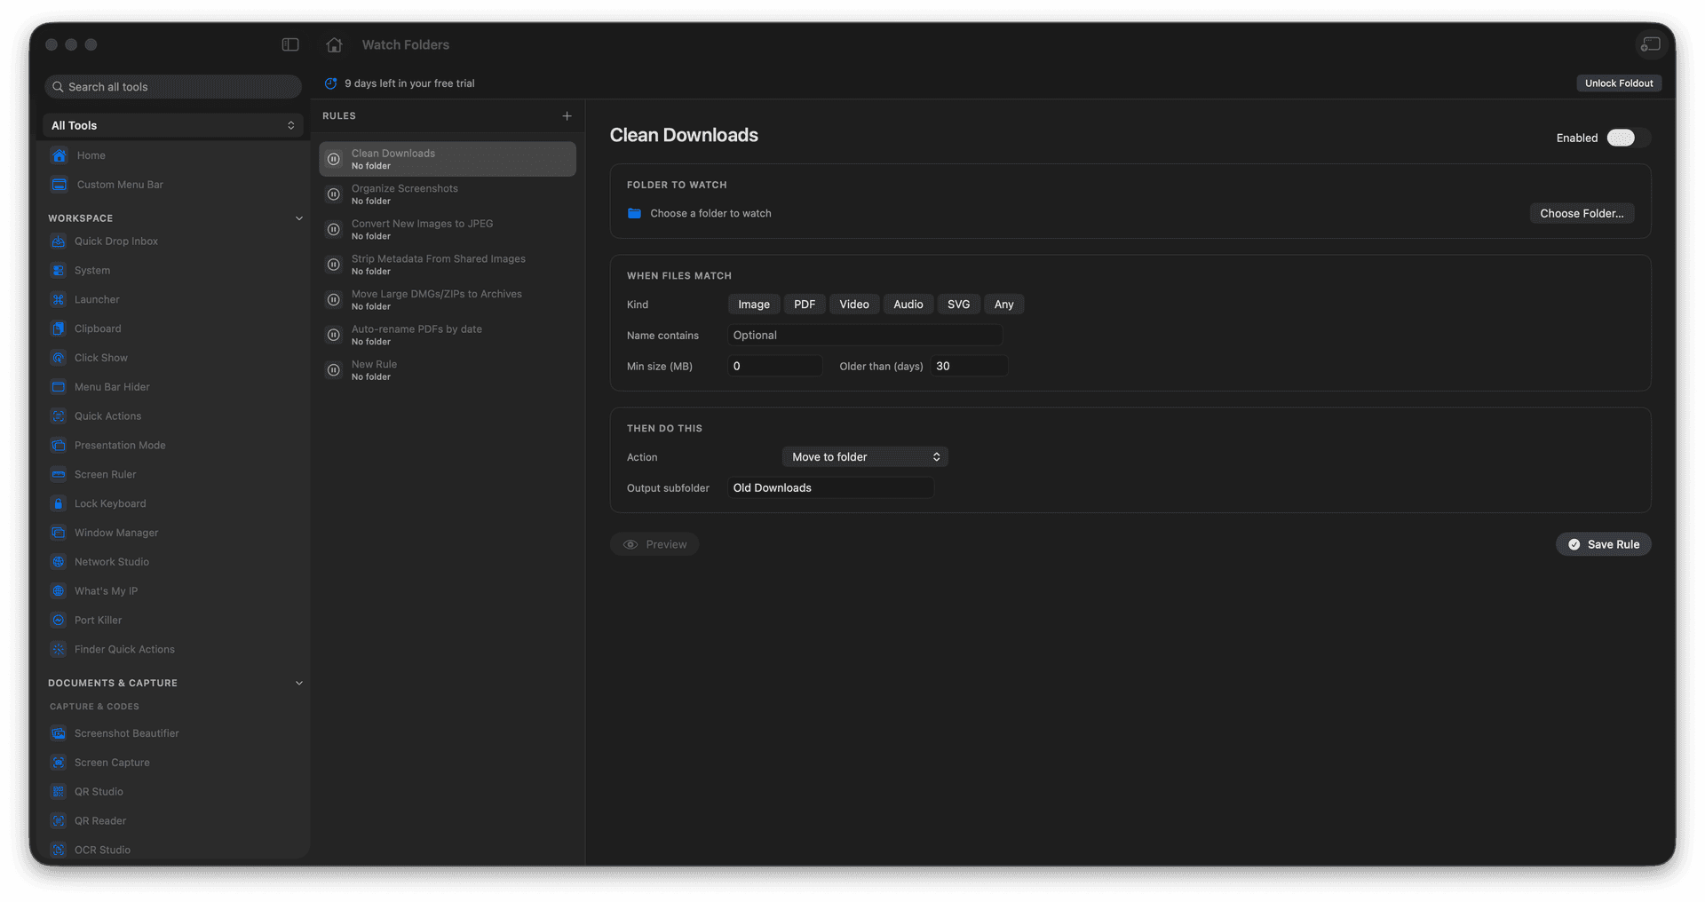Select the Audio kind filter

[908, 305]
